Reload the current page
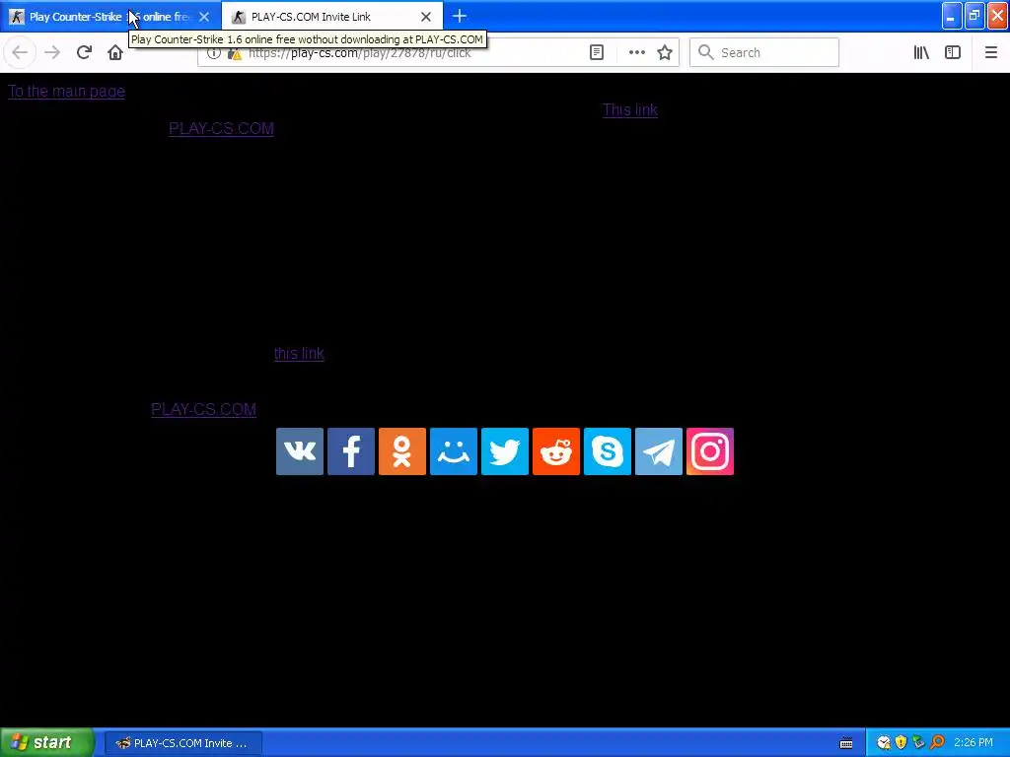1010x757 pixels. (x=84, y=52)
